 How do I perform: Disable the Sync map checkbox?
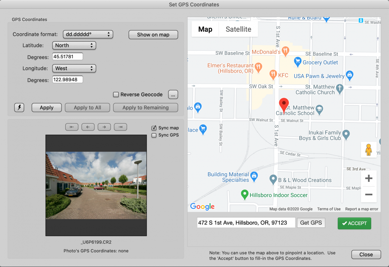(x=154, y=128)
